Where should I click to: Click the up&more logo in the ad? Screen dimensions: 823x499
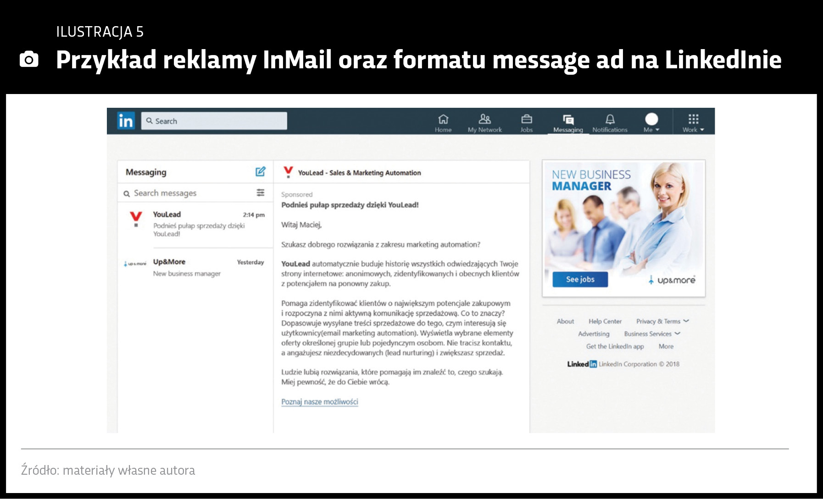[672, 280]
